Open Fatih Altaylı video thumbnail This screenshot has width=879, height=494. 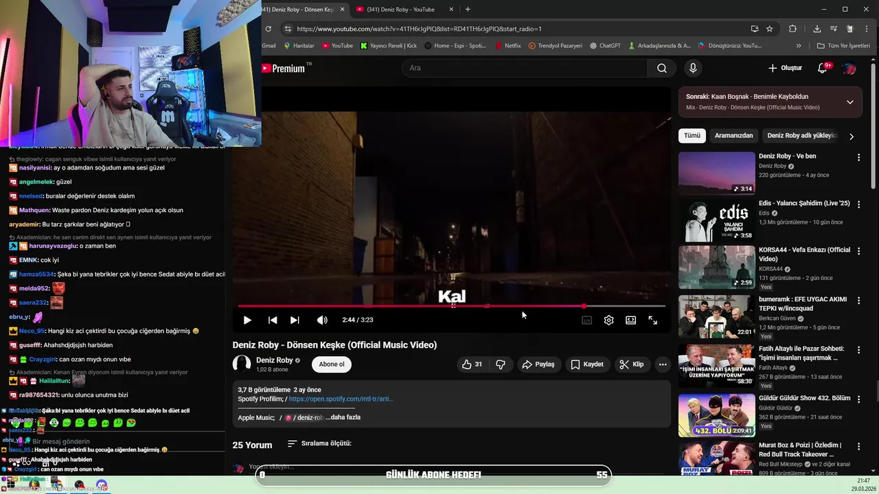click(x=716, y=366)
